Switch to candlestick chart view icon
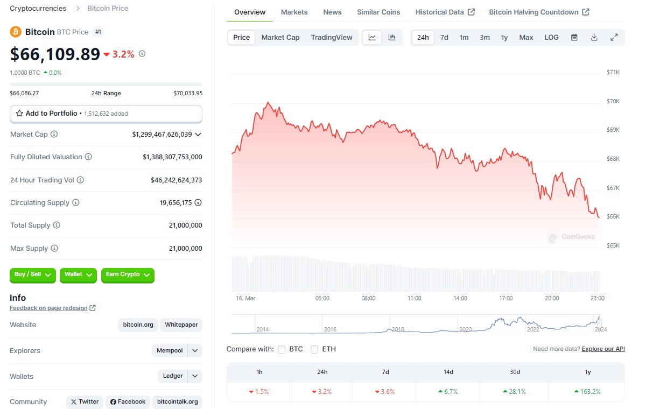Viewport: 646px width, 409px height. tap(392, 38)
